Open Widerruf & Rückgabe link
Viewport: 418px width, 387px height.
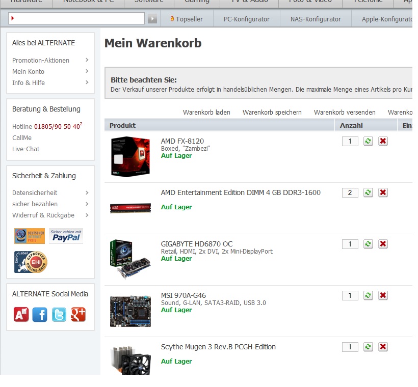(x=43, y=215)
